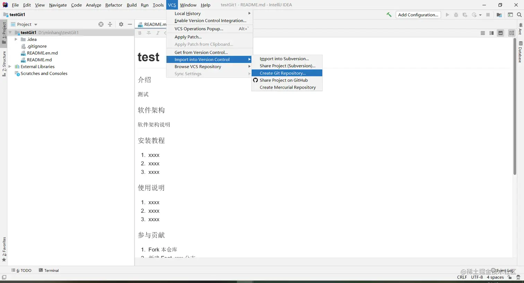Click 4 spaces indent setting
524x283 pixels.
pos(495,277)
